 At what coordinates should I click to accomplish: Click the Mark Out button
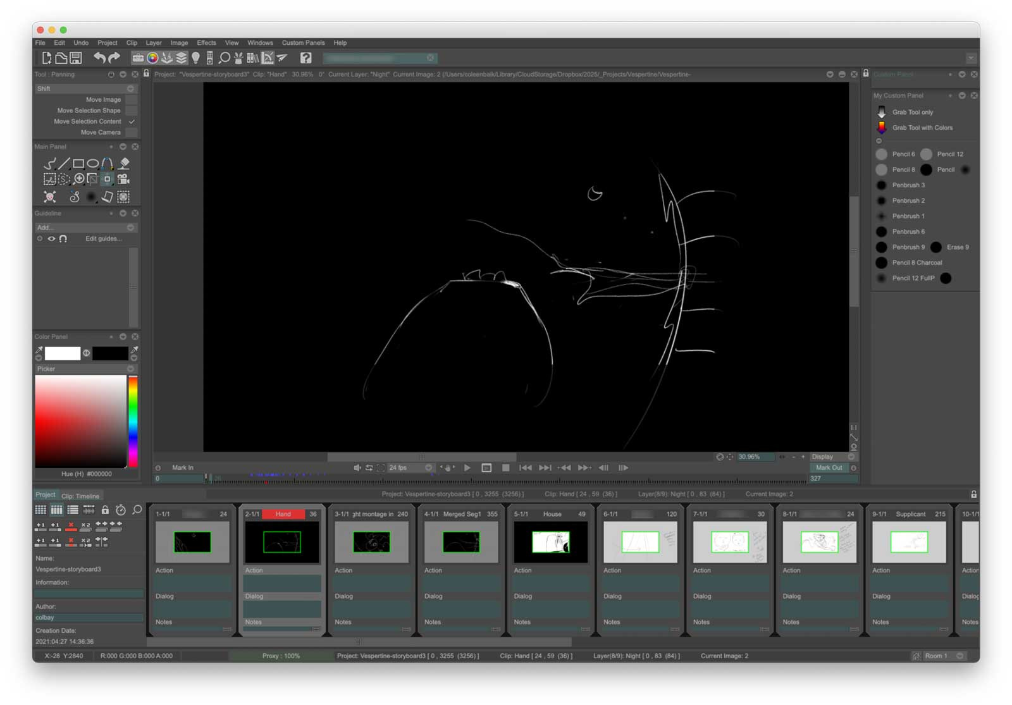click(x=829, y=468)
